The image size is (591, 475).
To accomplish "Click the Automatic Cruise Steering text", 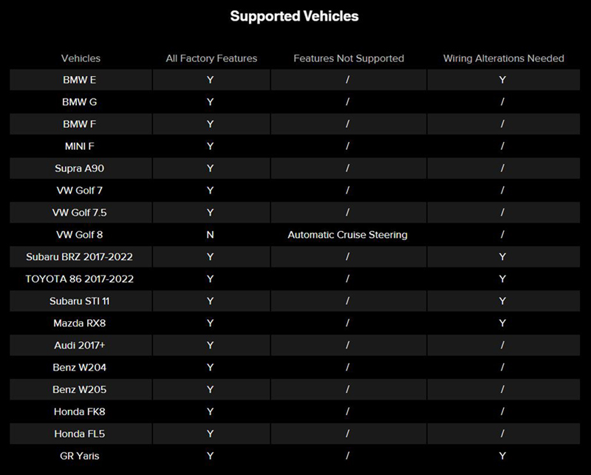I will point(347,235).
